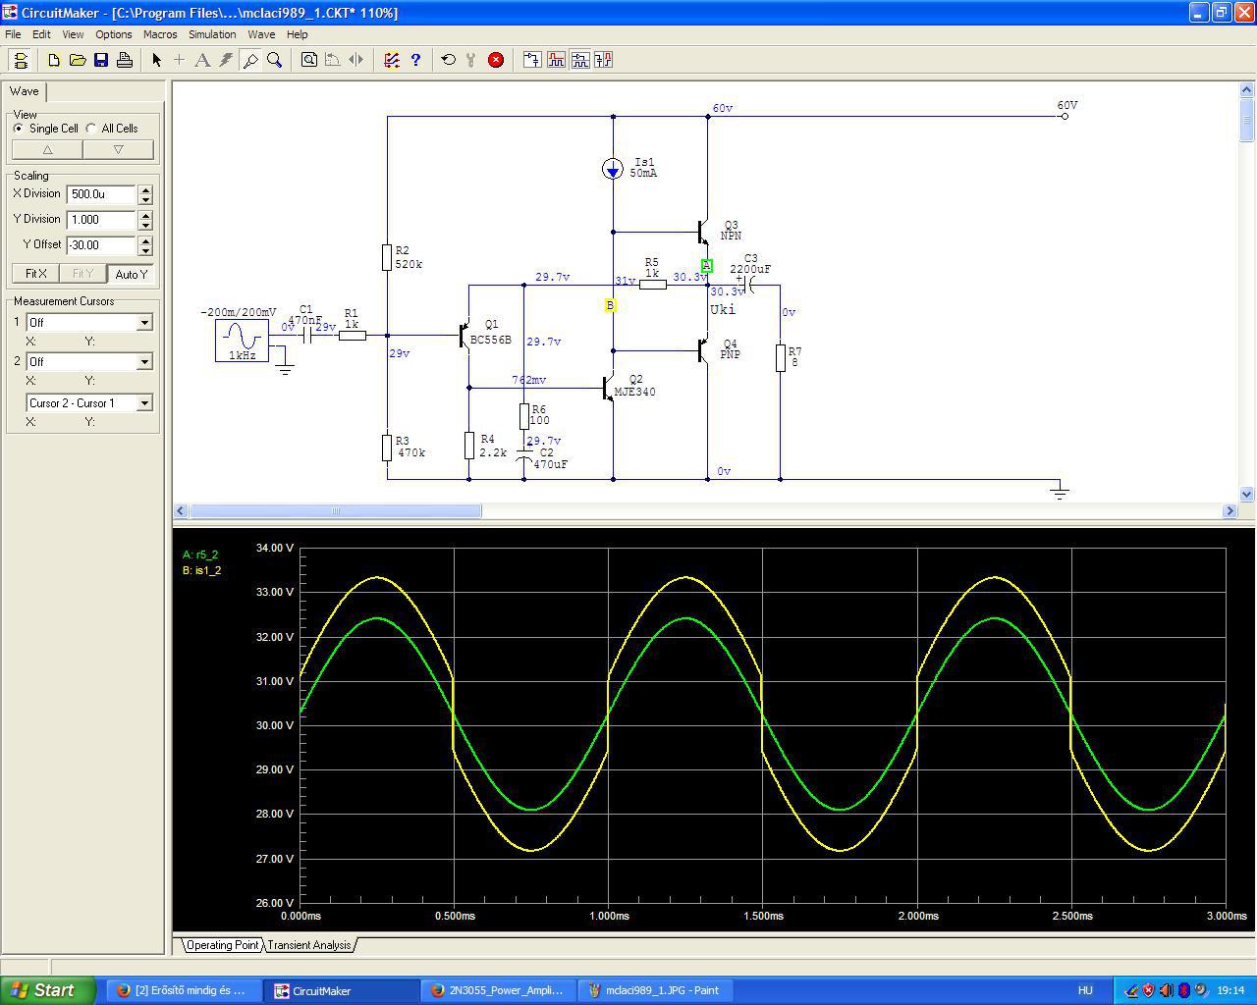Toggle the Auto Y button
The height and width of the screenshot is (1005, 1257).
tap(131, 274)
